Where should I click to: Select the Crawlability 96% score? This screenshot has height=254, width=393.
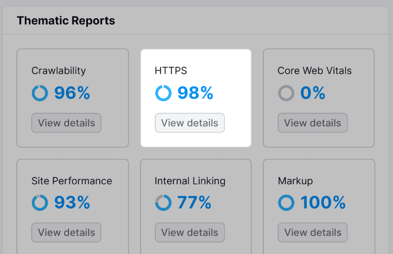click(72, 93)
